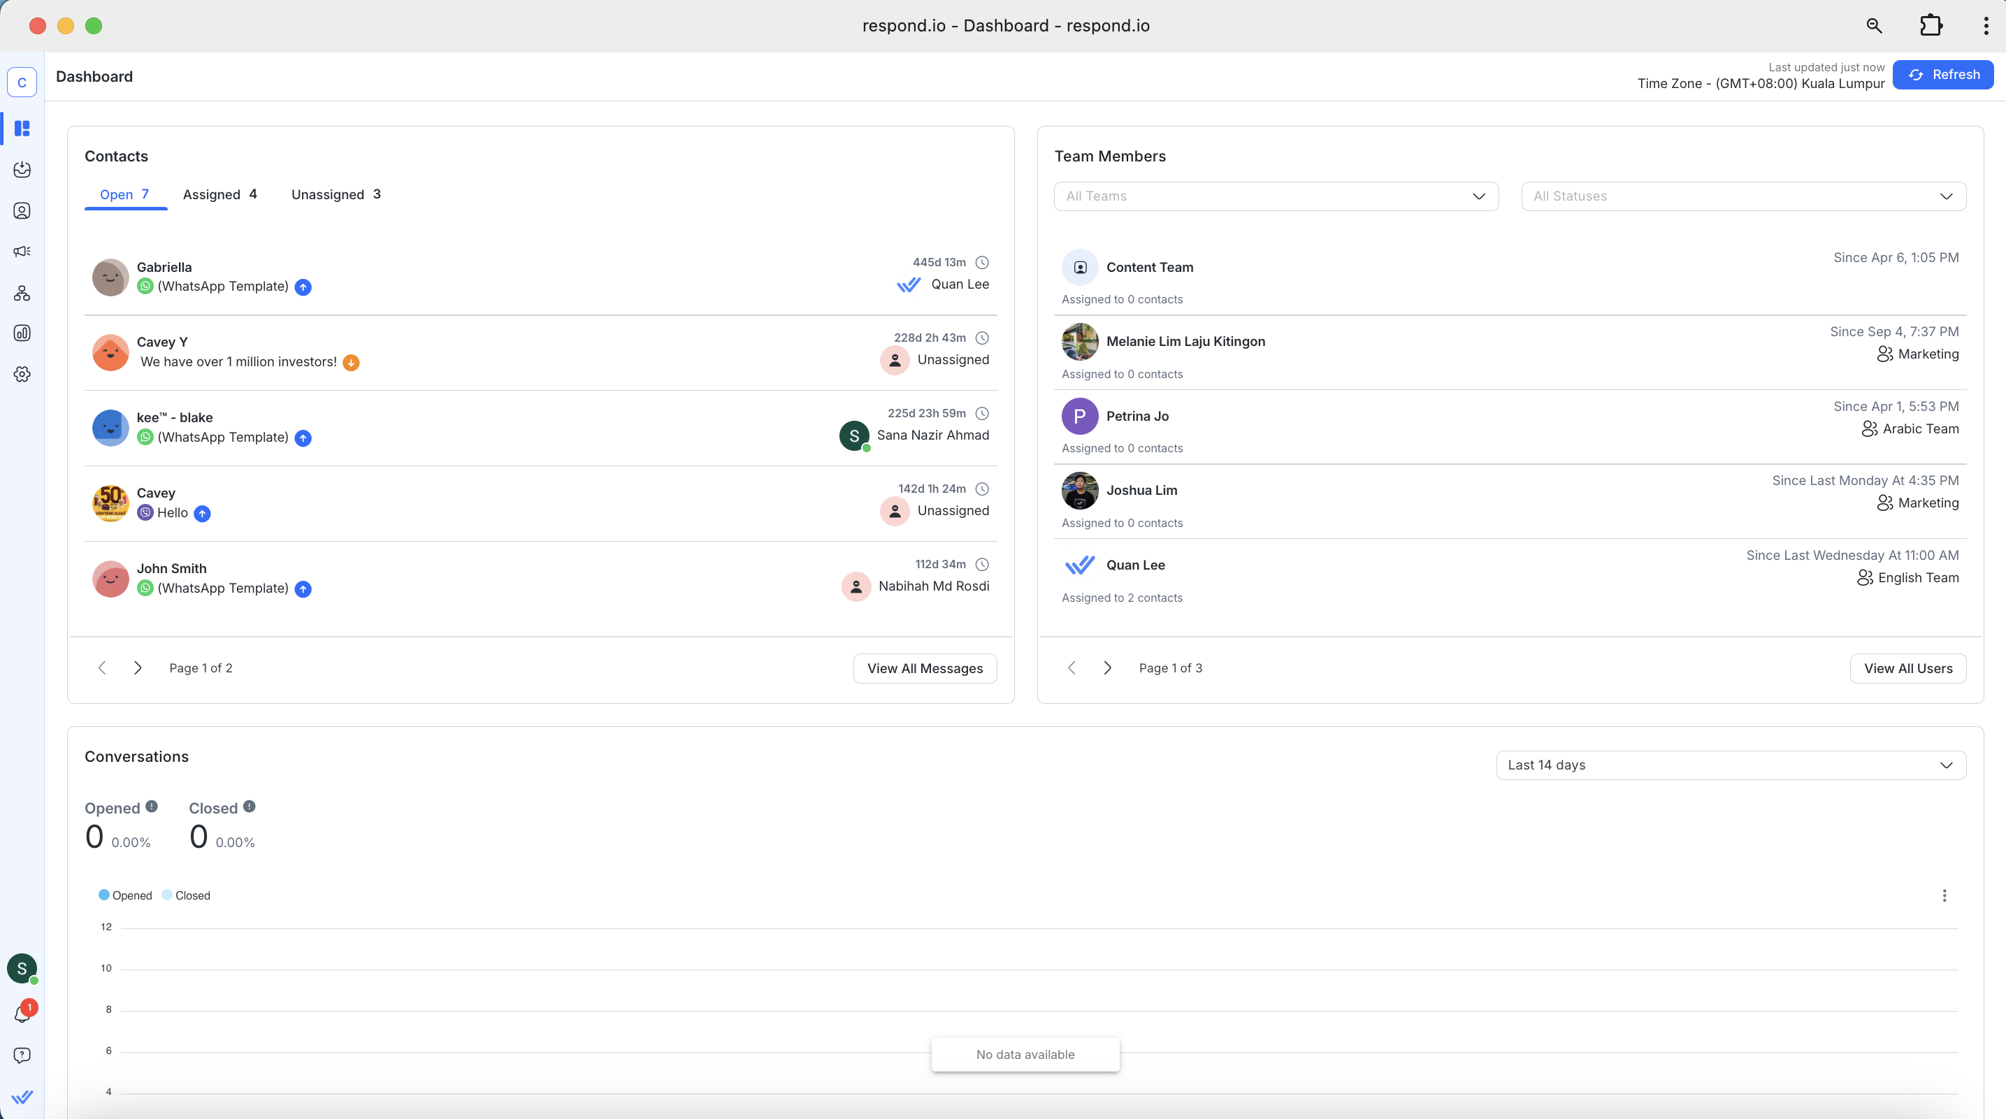Switch to the Unassigned contacts tab
The width and height of the screenshot is (2006, 1119).
(x=335, y=195)
